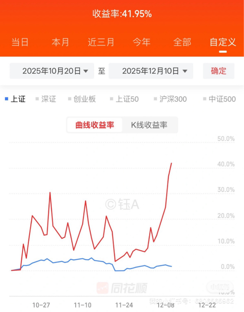Image resolution: width=244 pixels, height=312 pixels.
Task: Select the 今年 period tab
Action: click(142, 42)
